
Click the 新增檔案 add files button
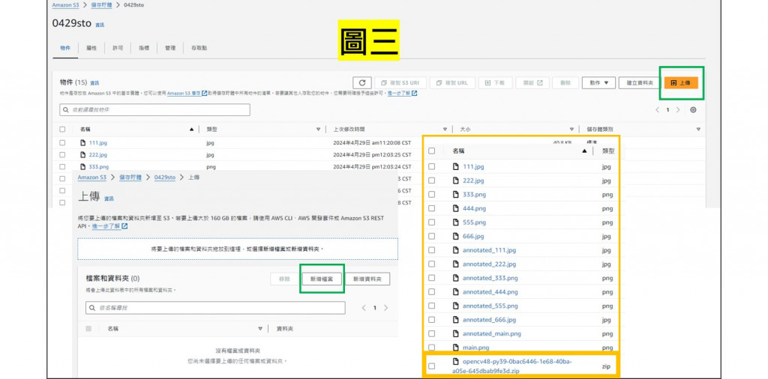322,279
